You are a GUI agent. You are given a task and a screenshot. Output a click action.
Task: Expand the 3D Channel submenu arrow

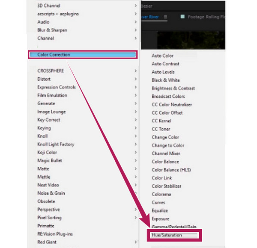click(135, 6)
